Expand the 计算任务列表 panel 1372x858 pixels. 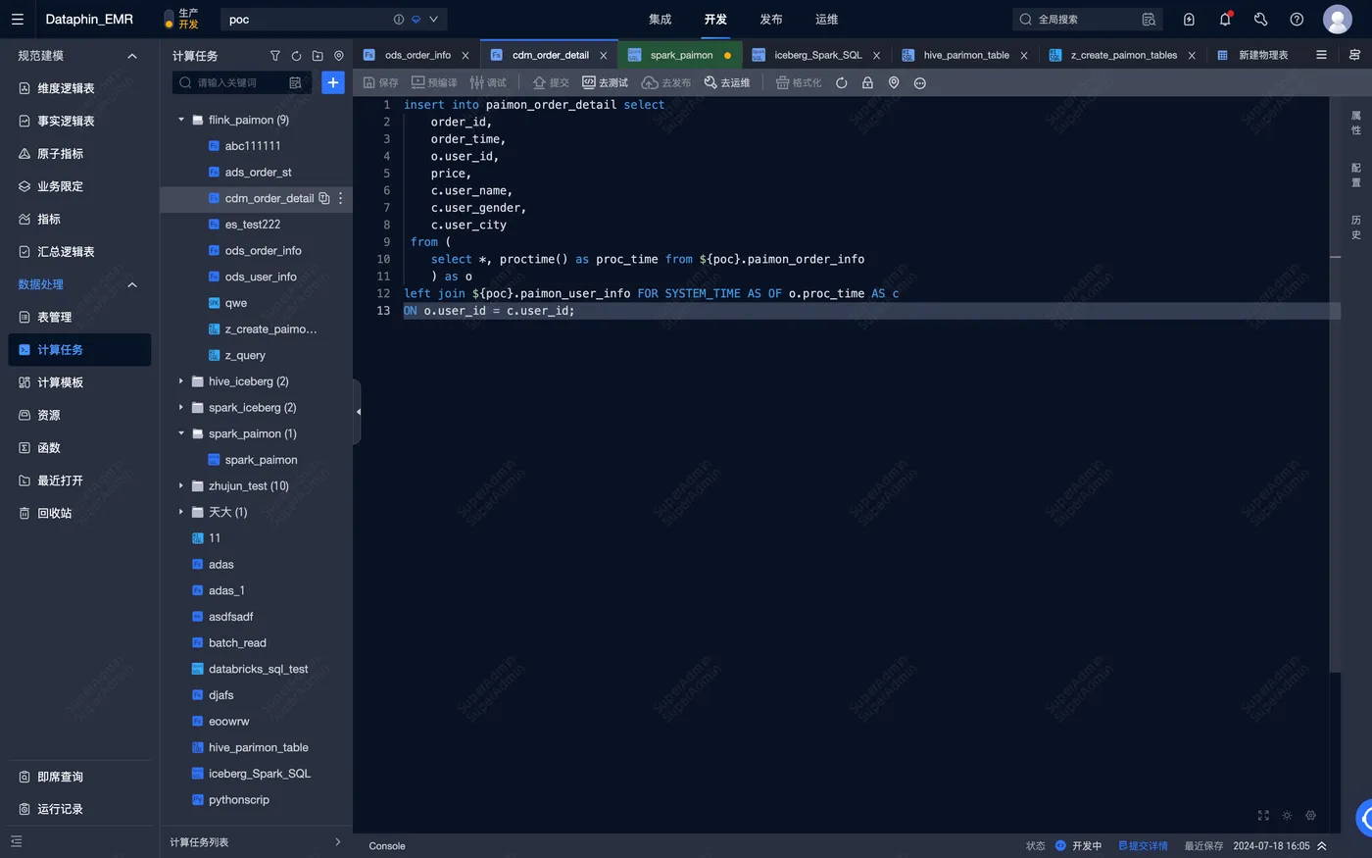click(x=337, y=842)
